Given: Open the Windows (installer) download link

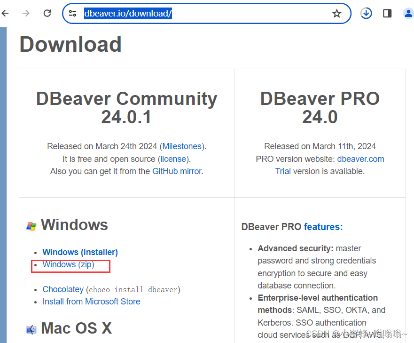Looking at the screenshot, I should (x=79, y=252).
